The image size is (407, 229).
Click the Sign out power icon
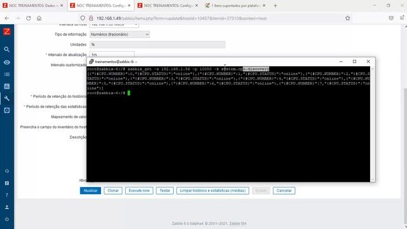[x=7, y=219]
